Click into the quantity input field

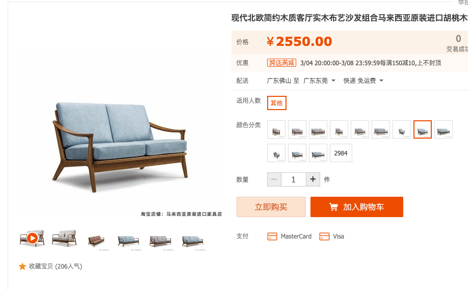tap(294, 179)
